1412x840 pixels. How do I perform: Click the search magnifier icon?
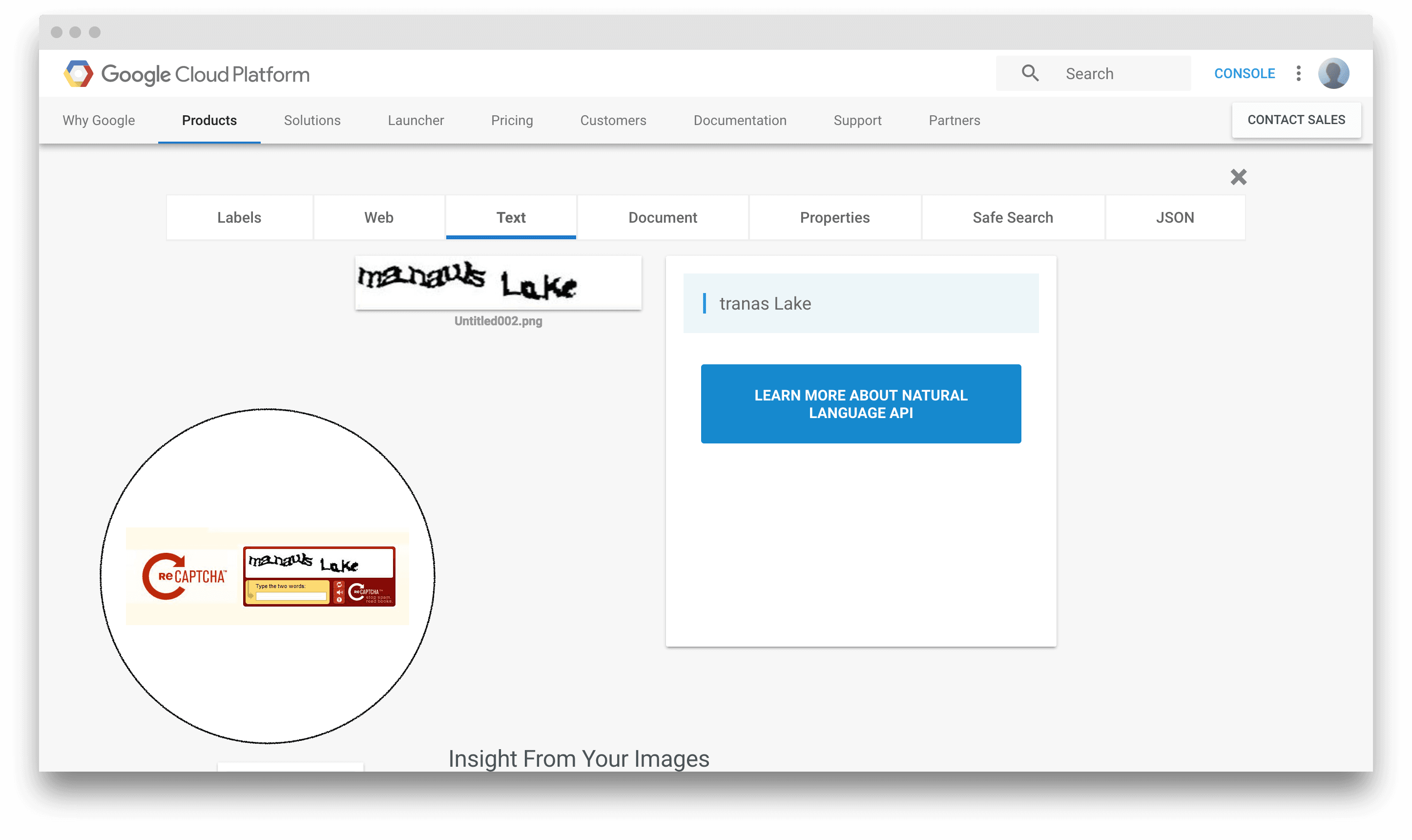click(1030, 73)
